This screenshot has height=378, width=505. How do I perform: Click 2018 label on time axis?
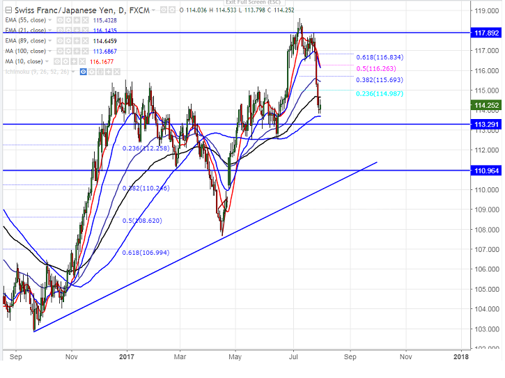[461, 356]
